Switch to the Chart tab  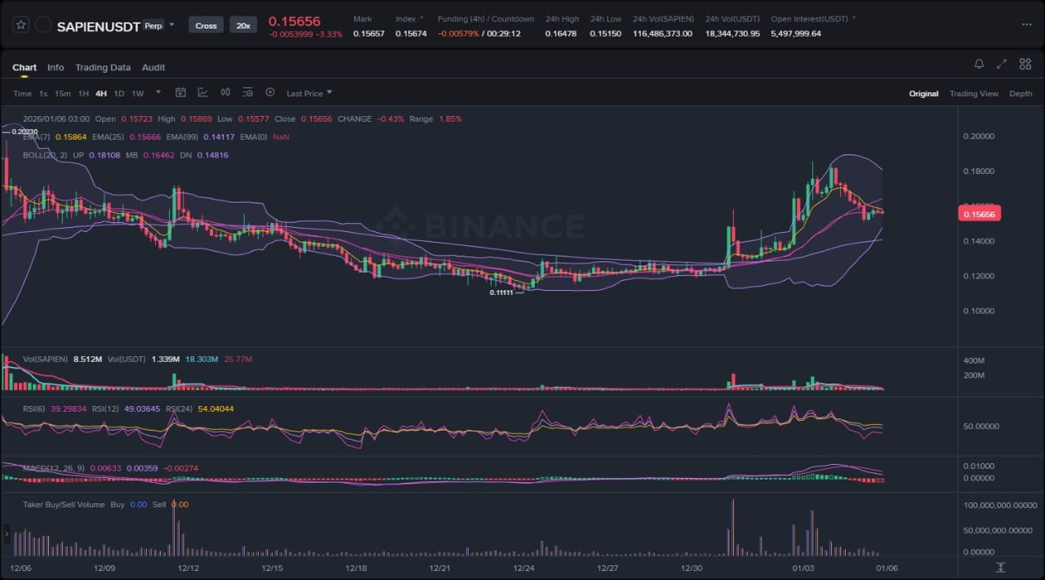(24, 68)
